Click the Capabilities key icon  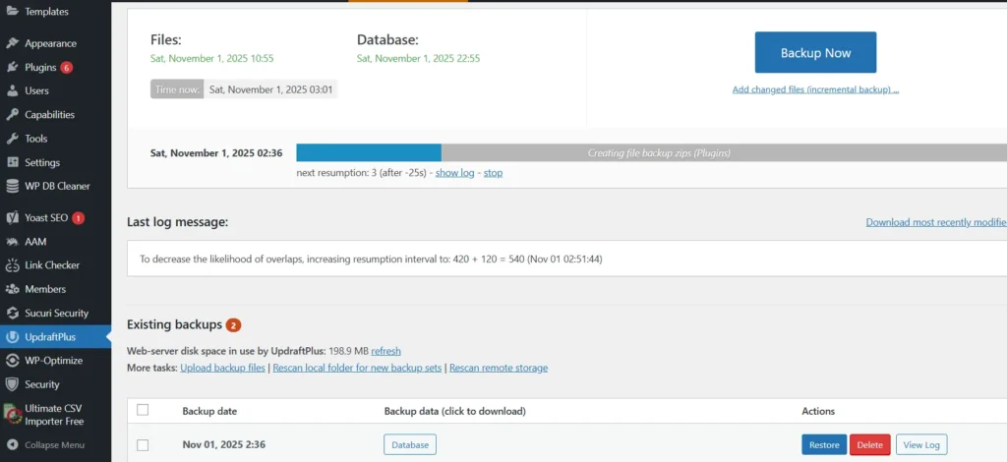pyautogui.click(x=12, y=115)
